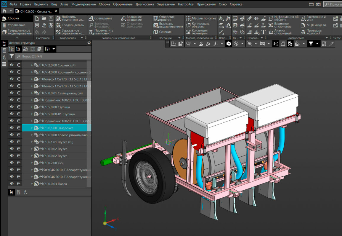Switch tree to structure view icon

point(18,49)
